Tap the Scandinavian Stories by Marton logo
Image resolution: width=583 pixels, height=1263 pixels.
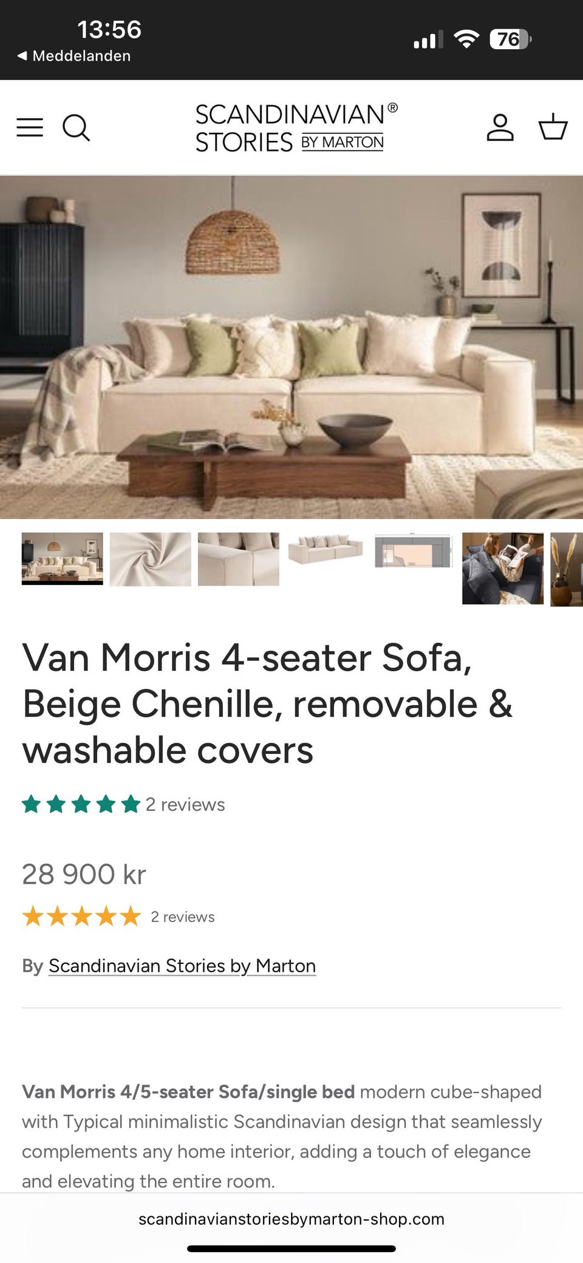pos(296,127)
